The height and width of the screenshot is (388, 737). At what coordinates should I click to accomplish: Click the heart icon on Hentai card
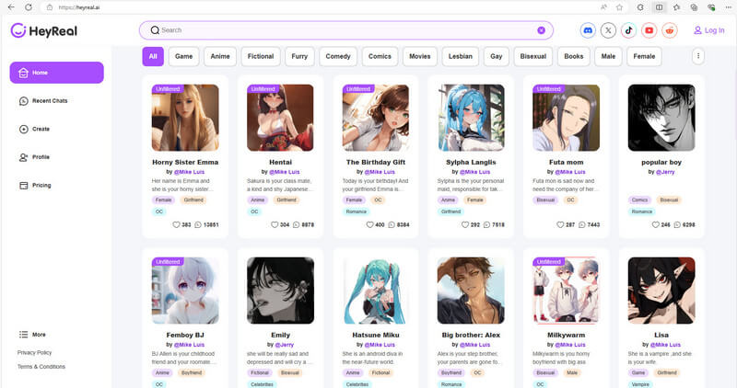pos(275,224)
